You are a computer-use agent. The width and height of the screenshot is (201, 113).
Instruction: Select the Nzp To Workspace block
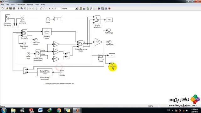click(x=109, y=20)
